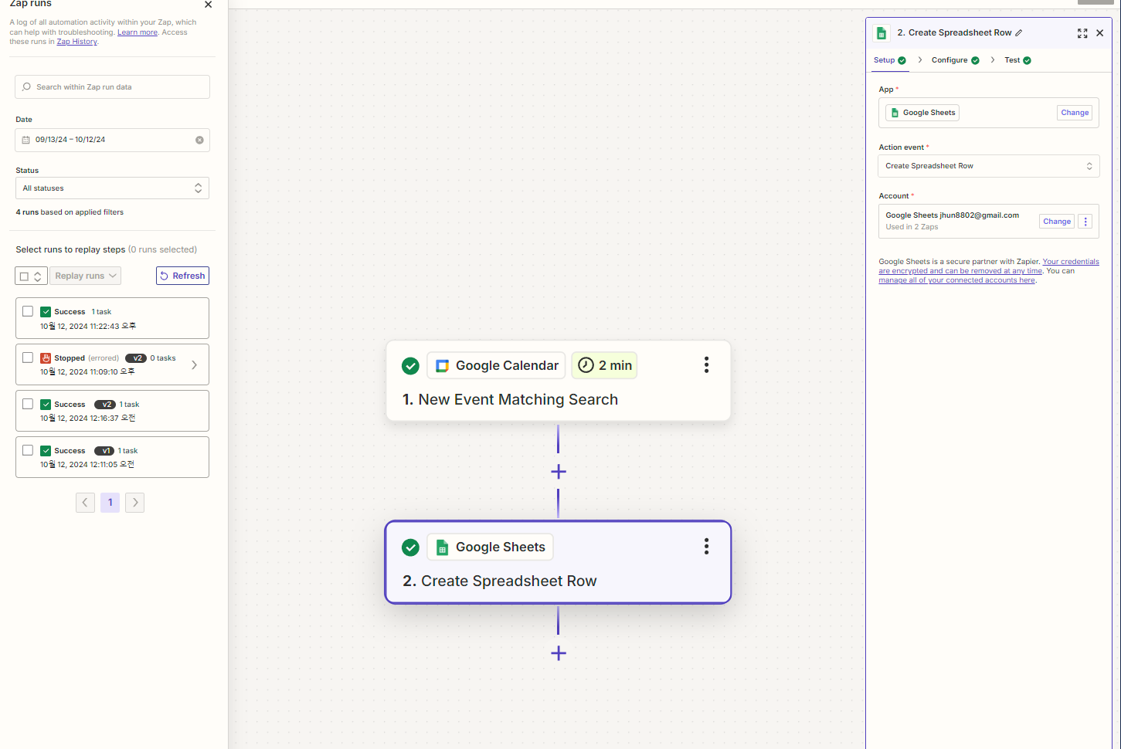The width and height of the screenshot is (1121, 749).
Task: Open the Your credentials are encrypted link
Action: 989,266
